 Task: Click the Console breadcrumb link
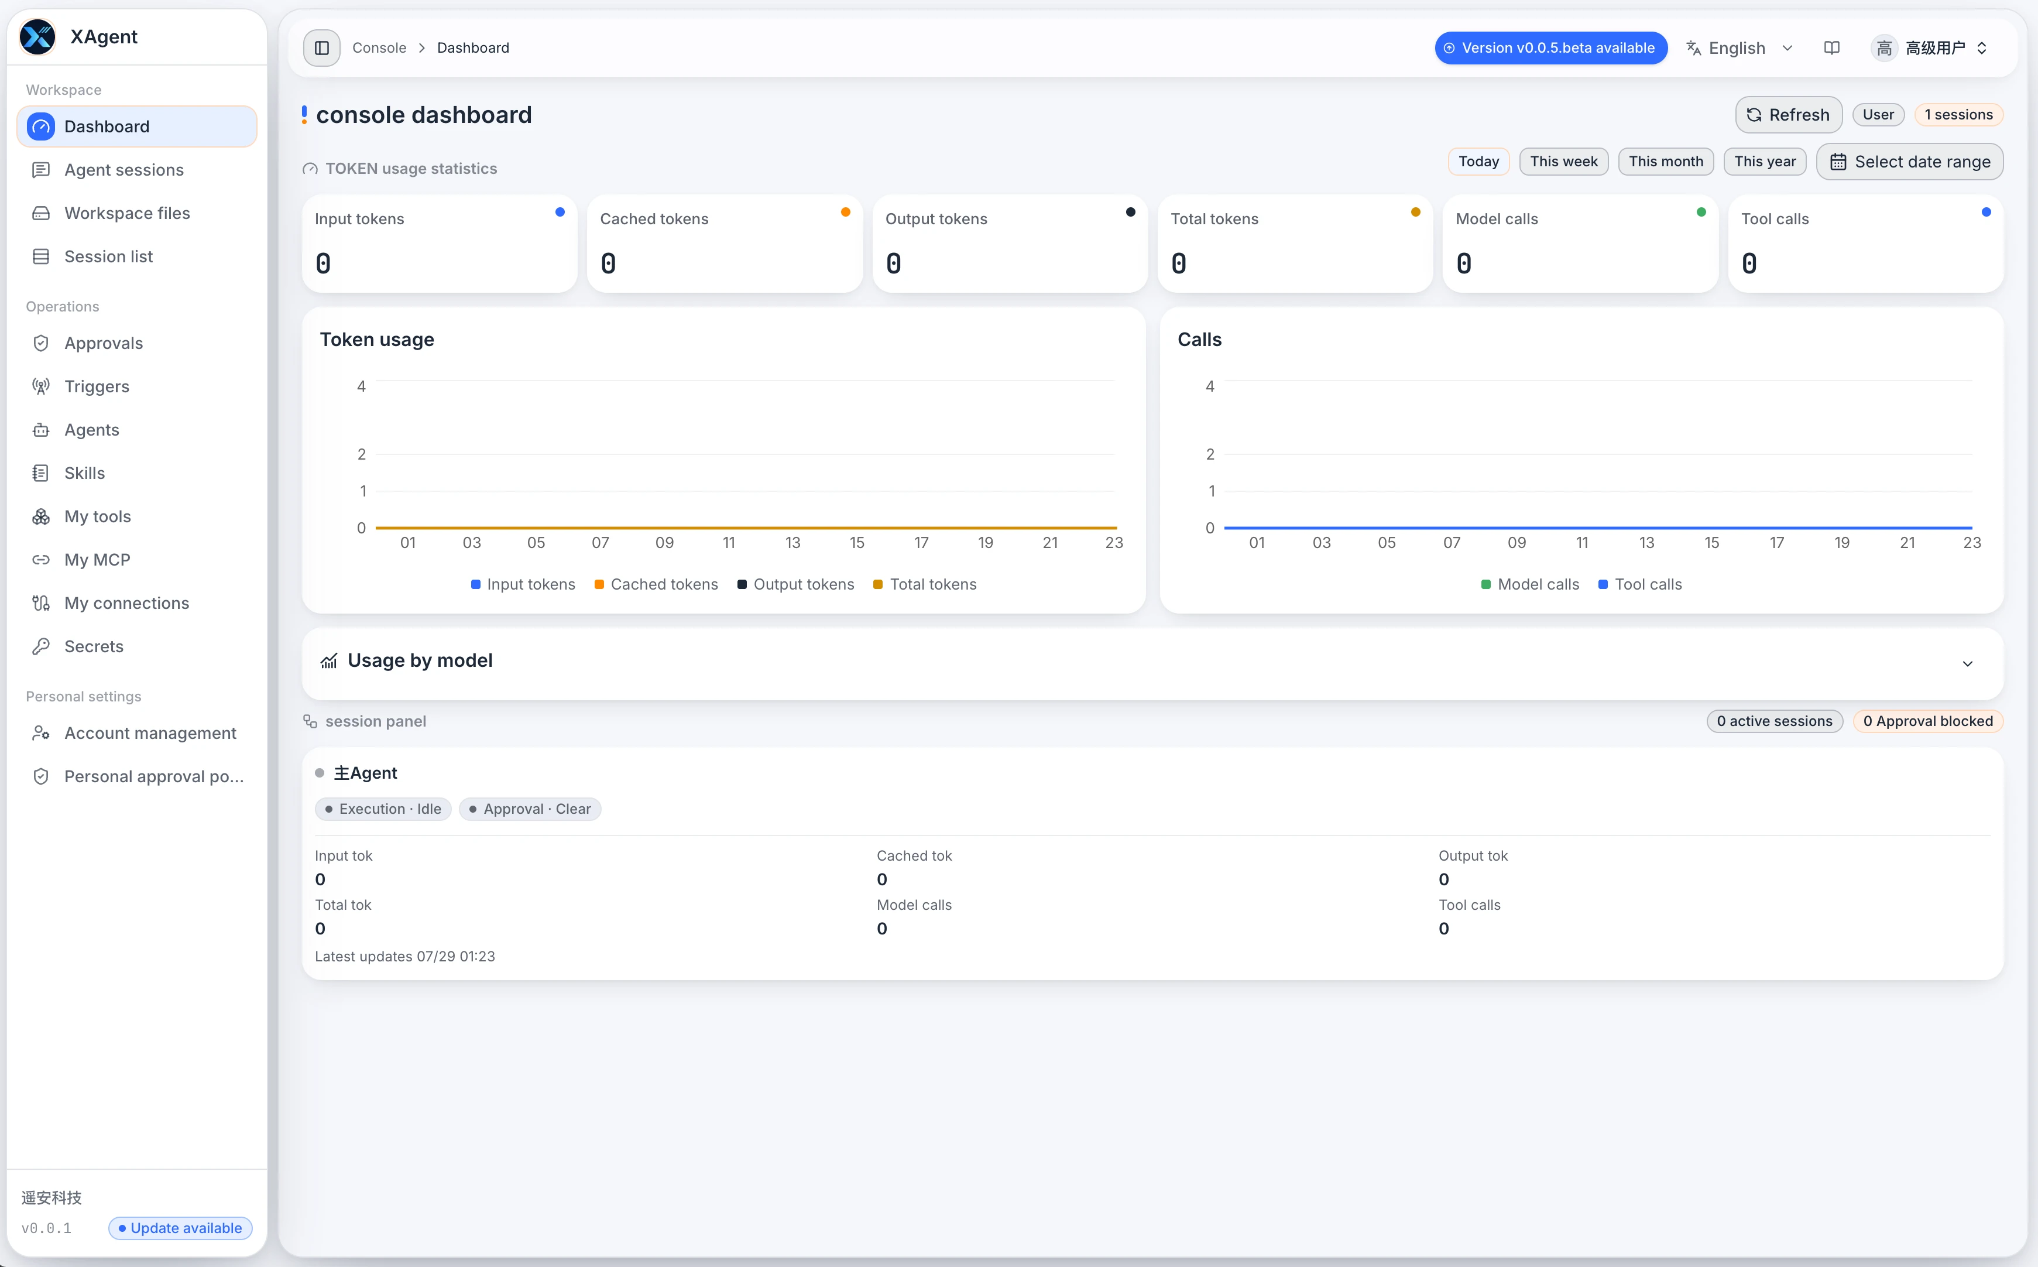click(x=379, y=48)
